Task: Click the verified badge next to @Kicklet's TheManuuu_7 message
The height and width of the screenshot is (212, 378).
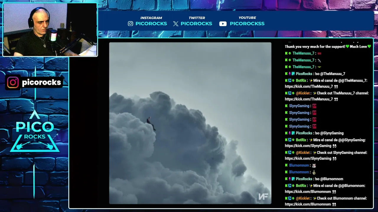Action: pos(293,93)
